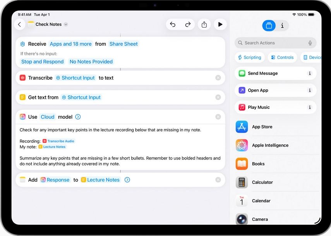Focus the Search Actions field

(x=275, y=43)
